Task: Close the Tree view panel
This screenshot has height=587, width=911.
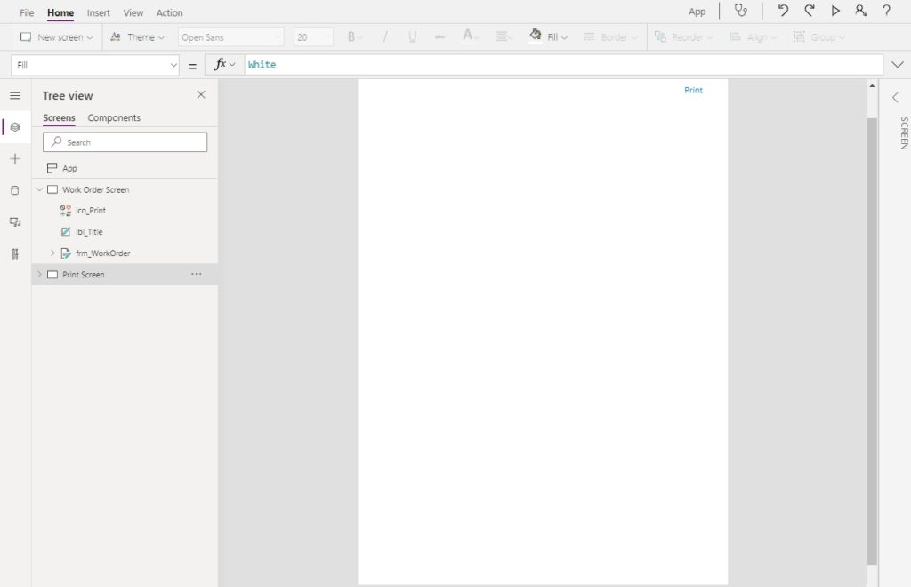Action: click(201, 94)
